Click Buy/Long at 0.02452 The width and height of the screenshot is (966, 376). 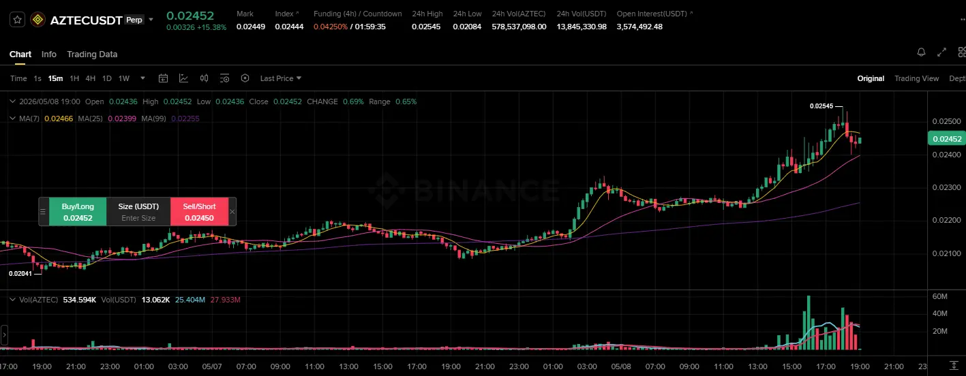(x=78, y=211)
